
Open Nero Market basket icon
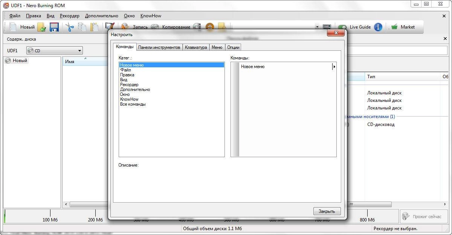(x=394, y=27)
